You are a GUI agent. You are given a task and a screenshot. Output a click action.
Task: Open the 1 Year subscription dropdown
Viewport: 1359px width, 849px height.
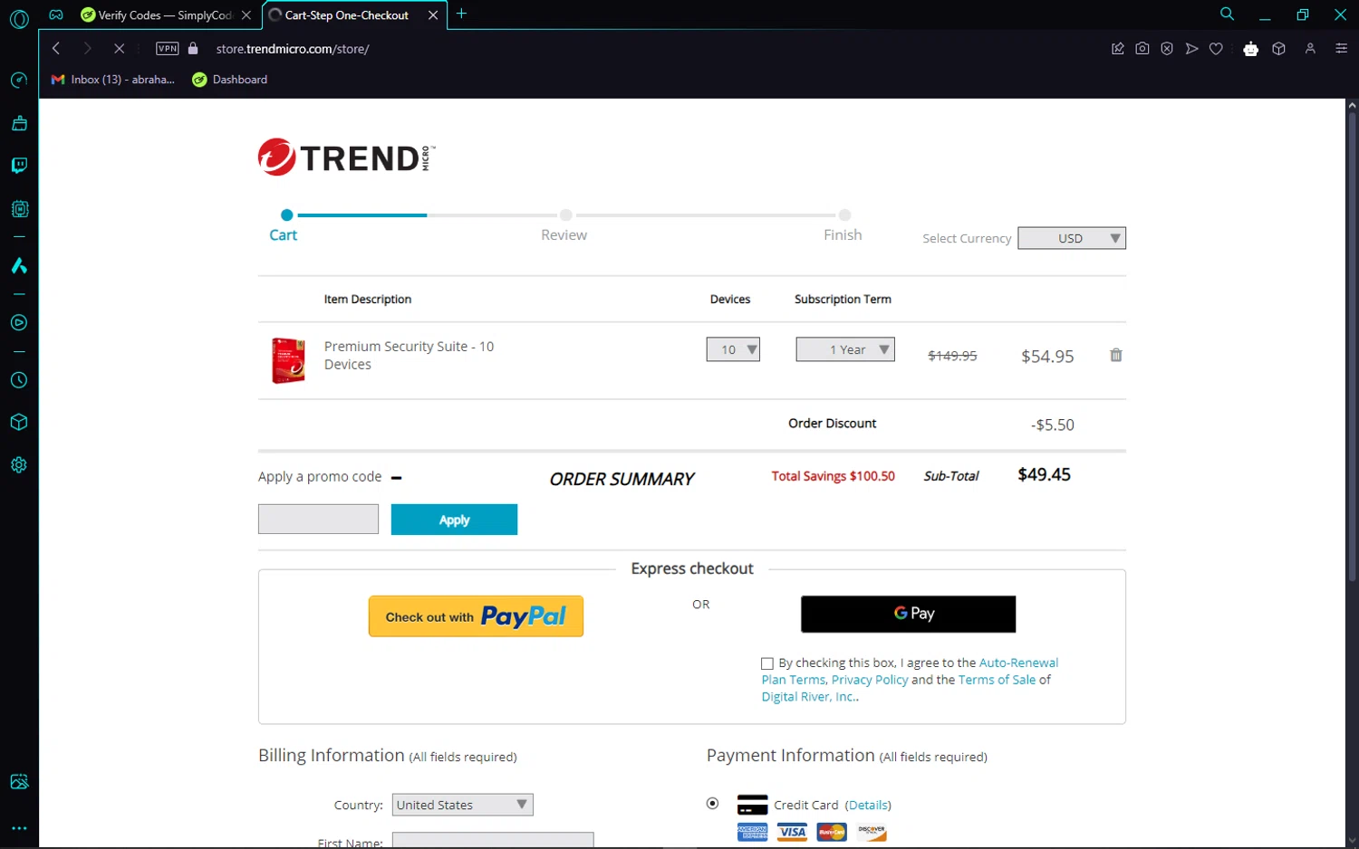point(845,349)
